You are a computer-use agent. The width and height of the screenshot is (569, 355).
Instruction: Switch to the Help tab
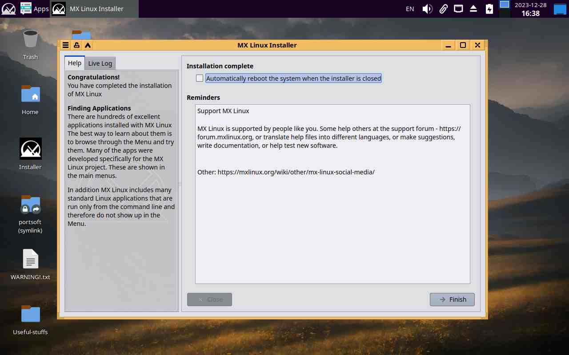click(75, 63)
